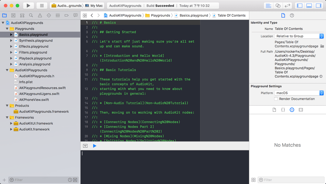Open the issue navigator
The image size is (326, 184).
[x=40, y=15]
